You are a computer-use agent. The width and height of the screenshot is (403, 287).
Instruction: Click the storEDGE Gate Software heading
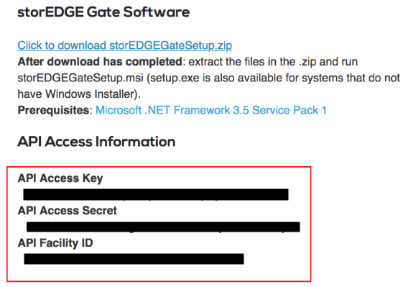[103, 12]
